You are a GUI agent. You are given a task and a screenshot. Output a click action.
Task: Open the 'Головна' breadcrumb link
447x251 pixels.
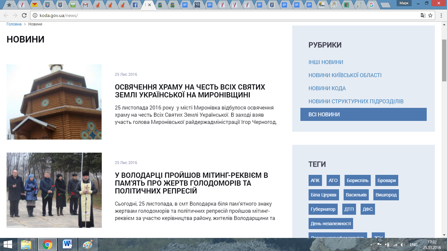pos(14,24)
